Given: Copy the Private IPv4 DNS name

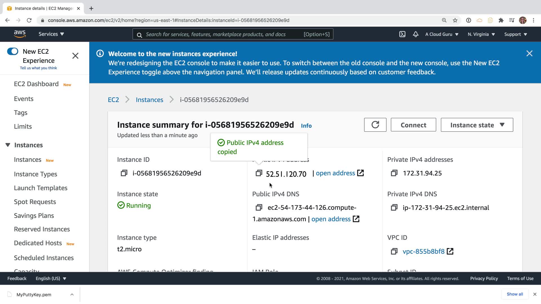Looking at the screenshot, I should click(394, 207).
